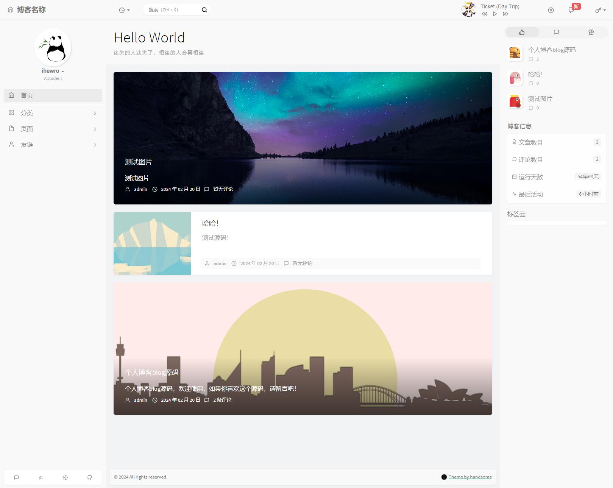Open the 哈哈! post title in main list

click(x=210, y=223)
